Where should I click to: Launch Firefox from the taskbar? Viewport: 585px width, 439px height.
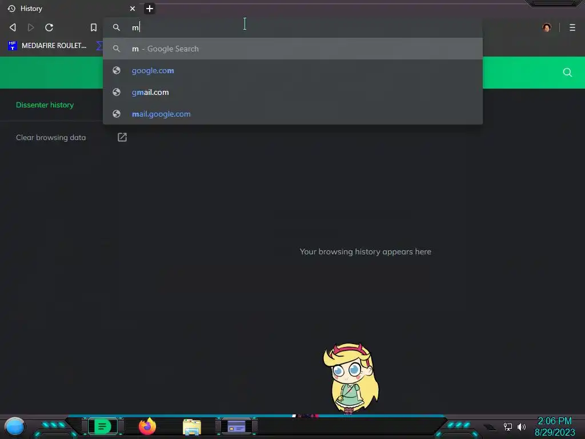click(147, 426)
